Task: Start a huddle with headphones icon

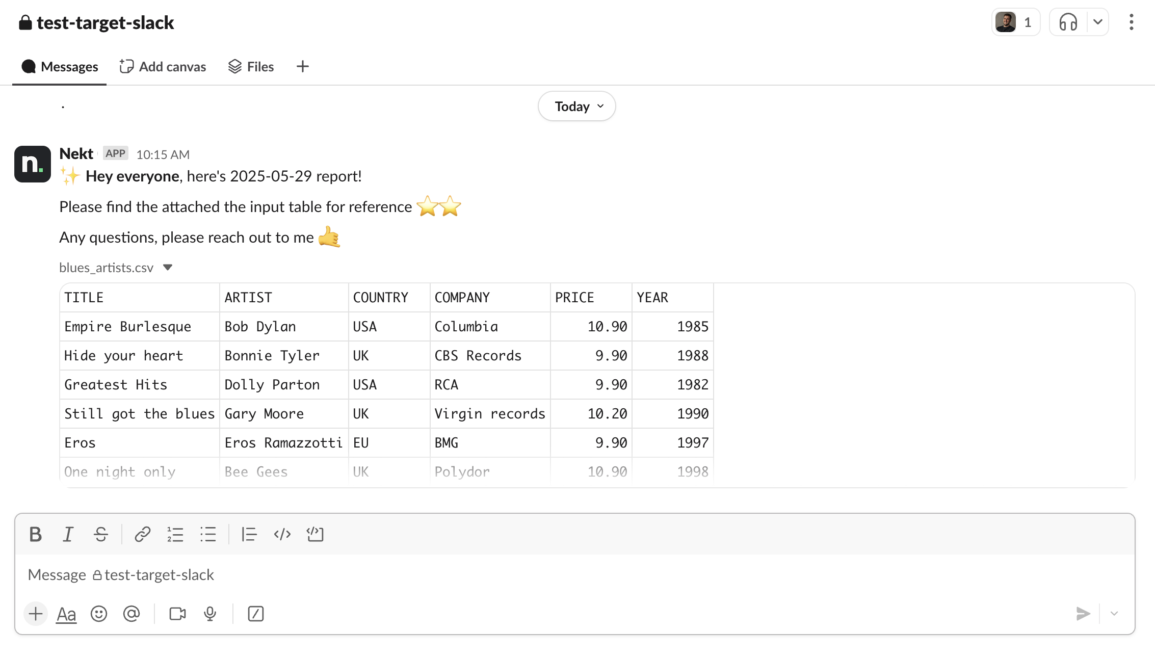Action: [x=1068, y=22]
